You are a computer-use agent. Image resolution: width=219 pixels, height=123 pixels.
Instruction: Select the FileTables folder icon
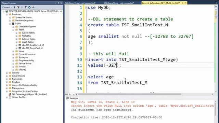click(20, 36)
